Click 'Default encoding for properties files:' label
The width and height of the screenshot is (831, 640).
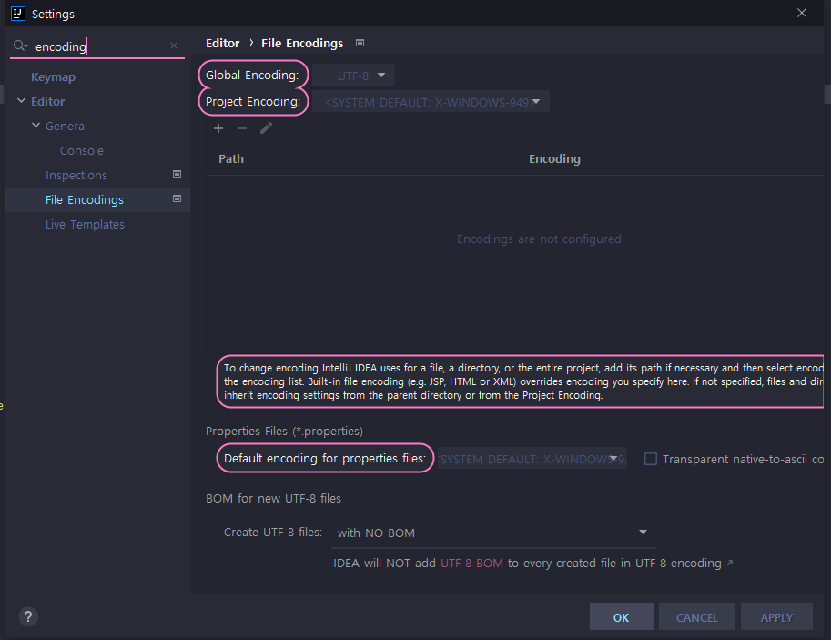point(325,458)
